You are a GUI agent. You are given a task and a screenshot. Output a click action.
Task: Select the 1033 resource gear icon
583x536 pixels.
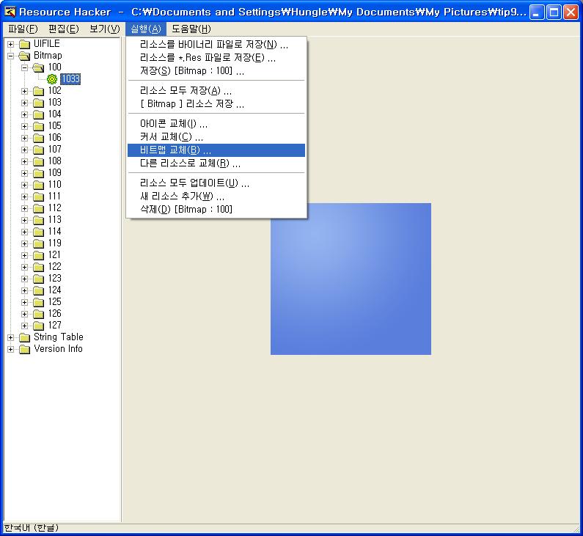[x=52, y=79]
